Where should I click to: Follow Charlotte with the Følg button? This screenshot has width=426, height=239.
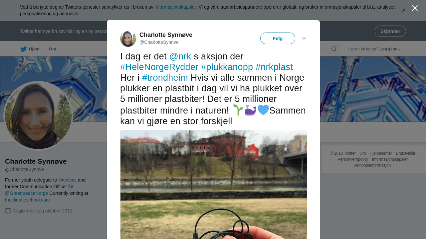278,39
